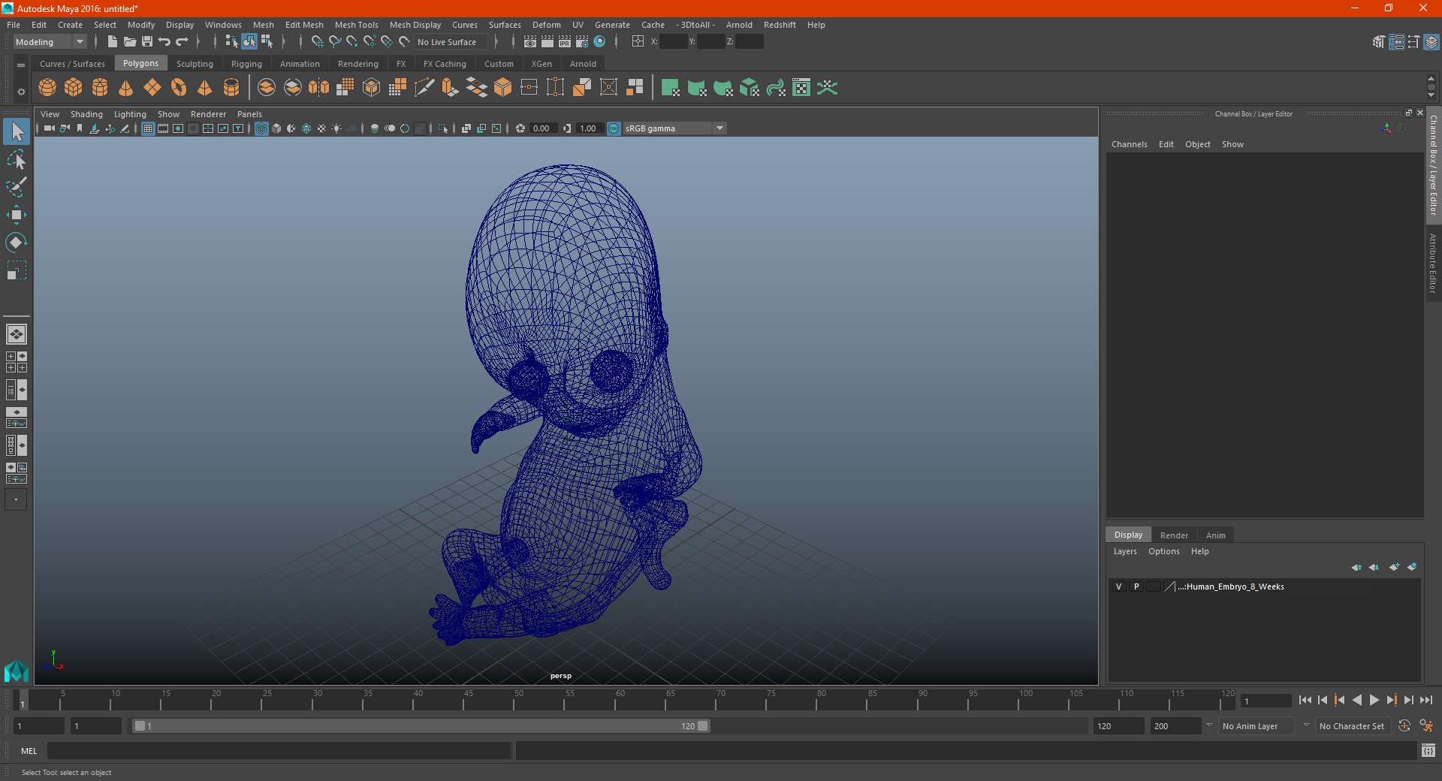Toggle Channel Box / Layer Editor panel icon
Image resolution: width=1442 pixels, height=781 pixels.
(x=1431, y=42)
